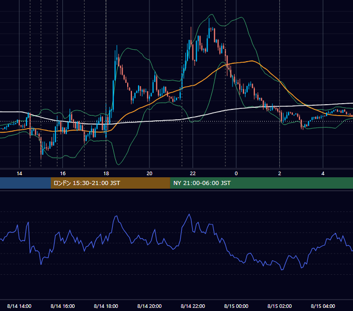Click the 8/14 22:00 time label
The image size is (353, 311).
click(x=193, y=306)
